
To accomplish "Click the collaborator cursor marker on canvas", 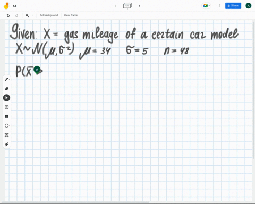I will [38, 70].
